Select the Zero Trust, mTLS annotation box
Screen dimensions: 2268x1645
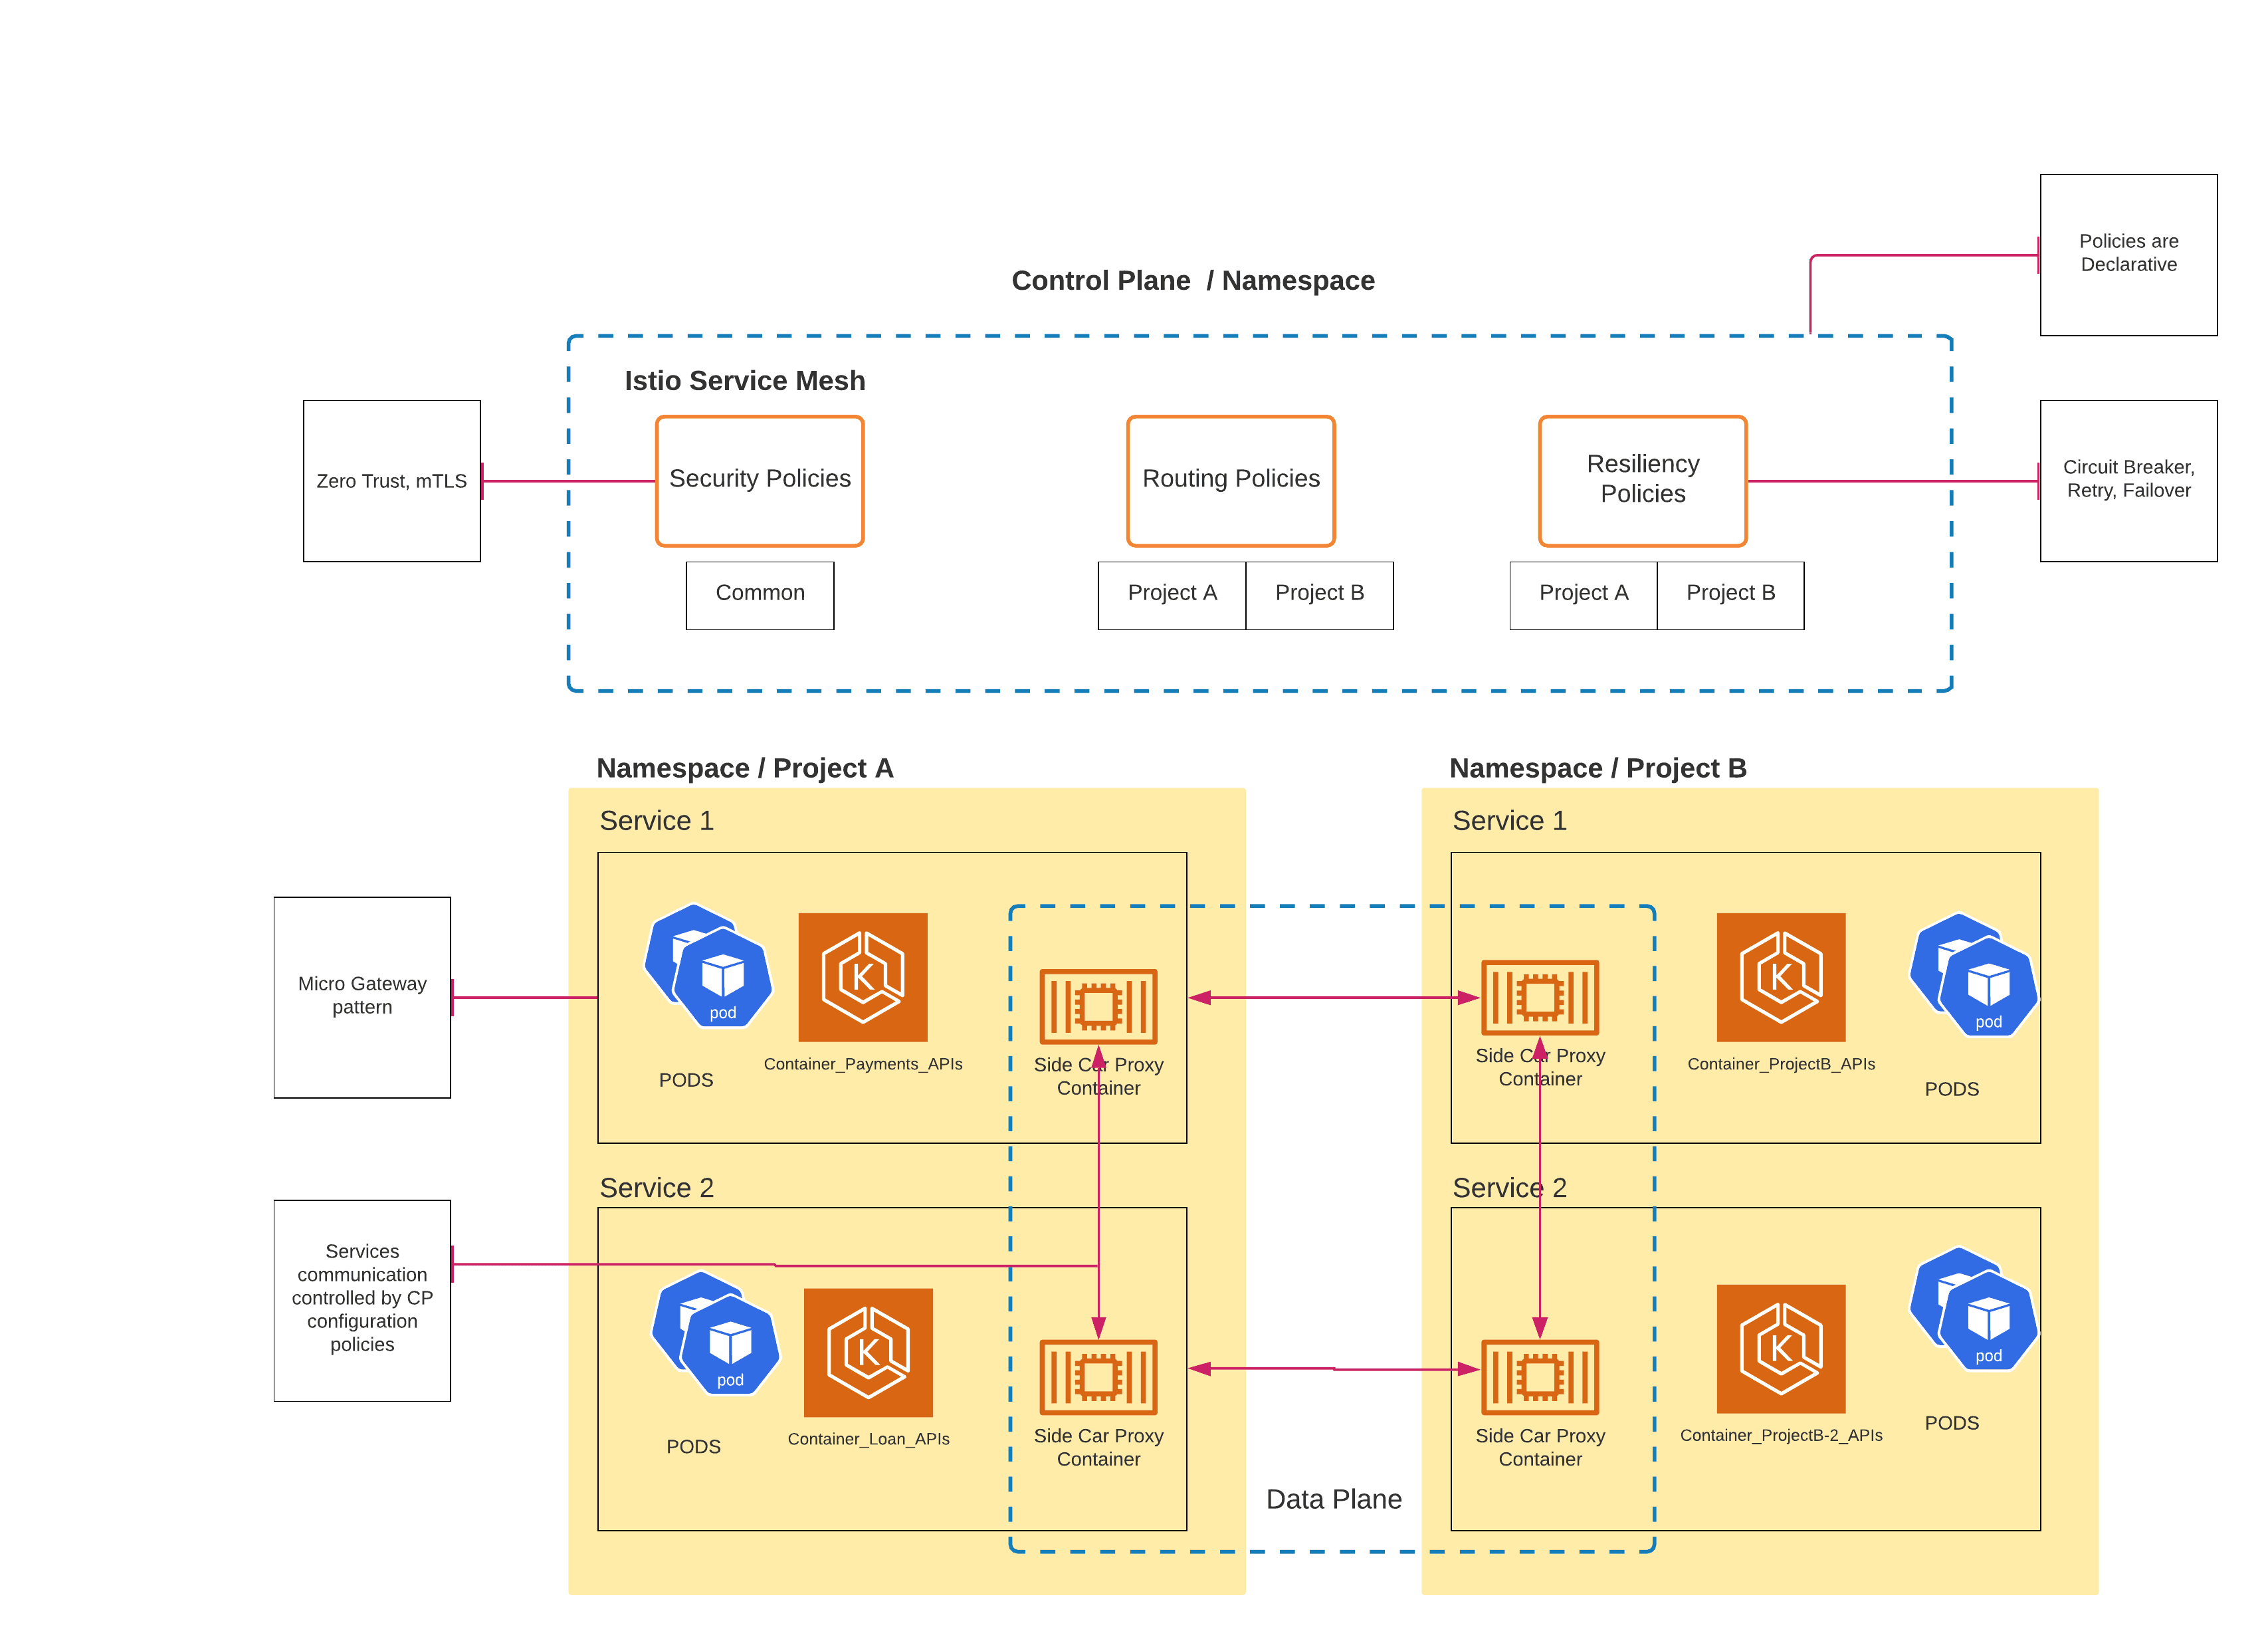pos(391,481)
